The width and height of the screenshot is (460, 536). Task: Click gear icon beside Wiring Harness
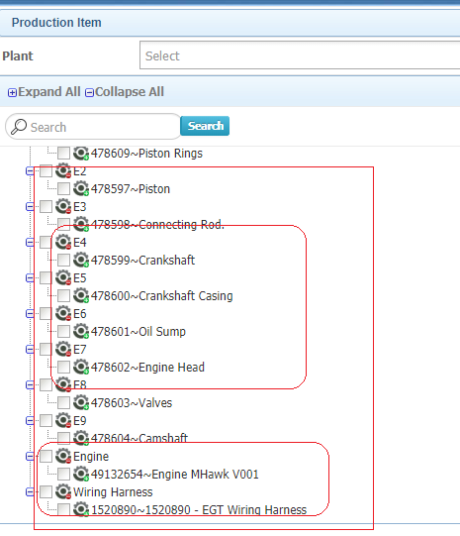click(x=63, y=491)
